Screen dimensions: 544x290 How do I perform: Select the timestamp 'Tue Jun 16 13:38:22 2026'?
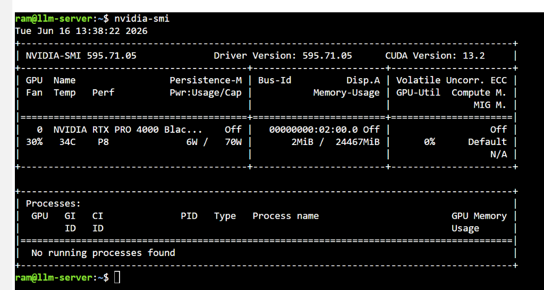81,31
